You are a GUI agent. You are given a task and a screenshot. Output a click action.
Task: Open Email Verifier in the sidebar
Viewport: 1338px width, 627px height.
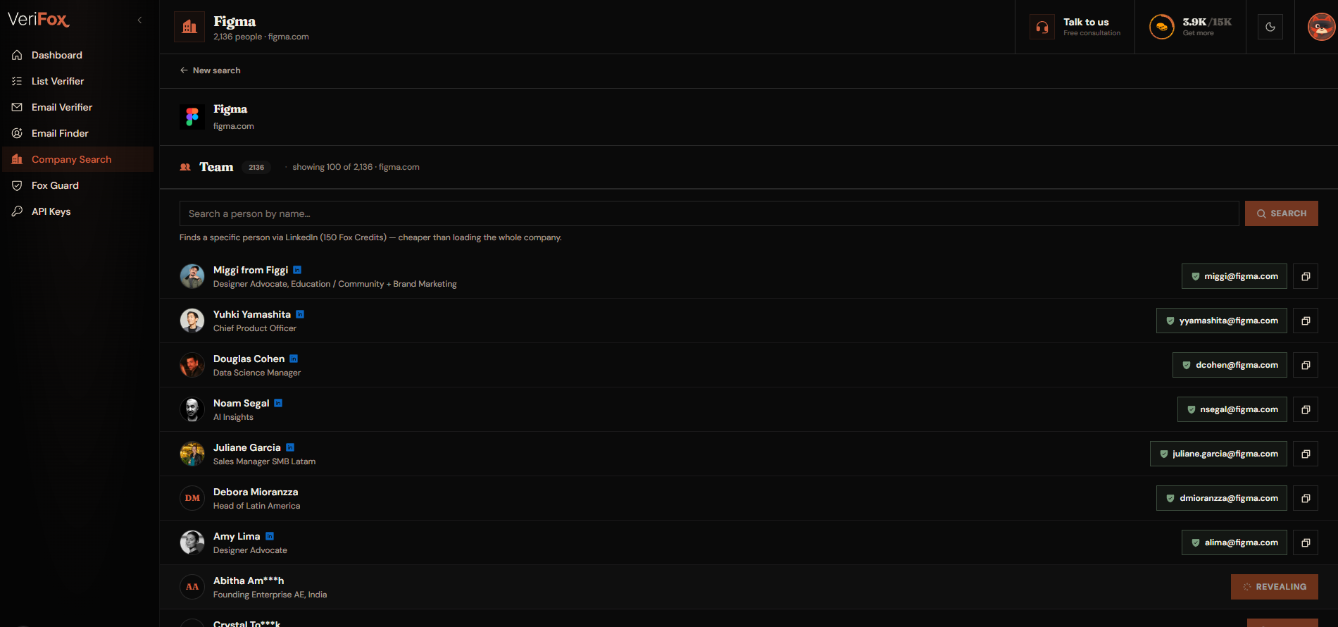click(77, 107)
